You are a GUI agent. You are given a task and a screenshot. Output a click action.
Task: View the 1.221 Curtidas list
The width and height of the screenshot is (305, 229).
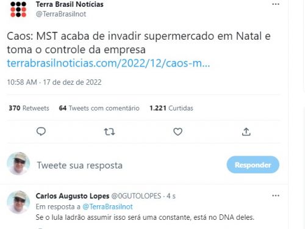coord(171,108)
